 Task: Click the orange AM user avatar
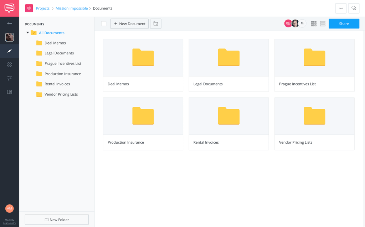[9, 208]
